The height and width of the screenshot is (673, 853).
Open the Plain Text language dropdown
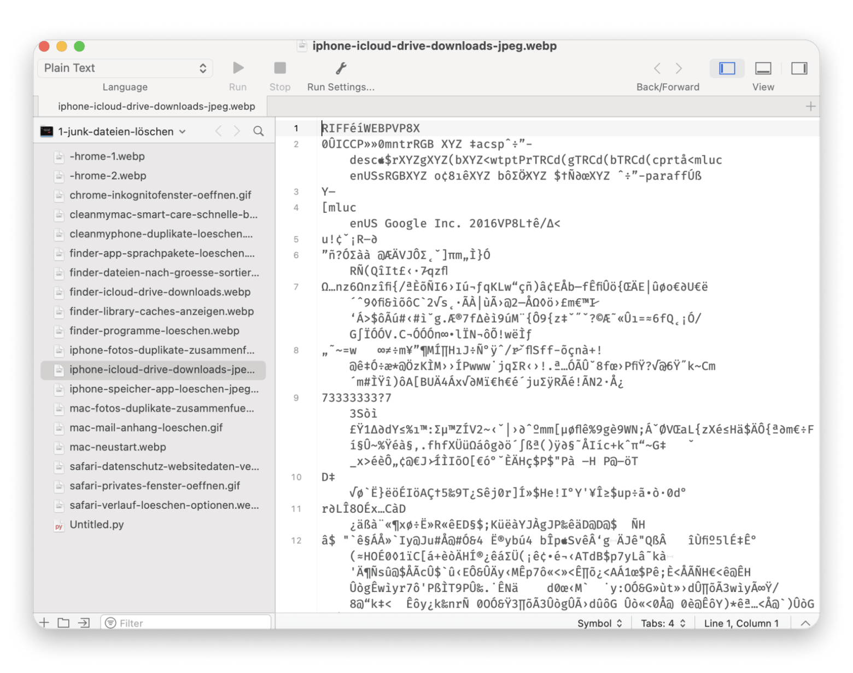(125, 68)
